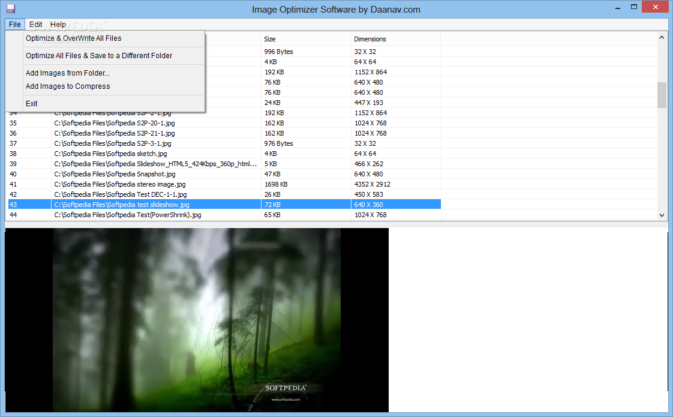Click the Size column header
The height and width of the screenshot is (417, 673).
(305, 39)
